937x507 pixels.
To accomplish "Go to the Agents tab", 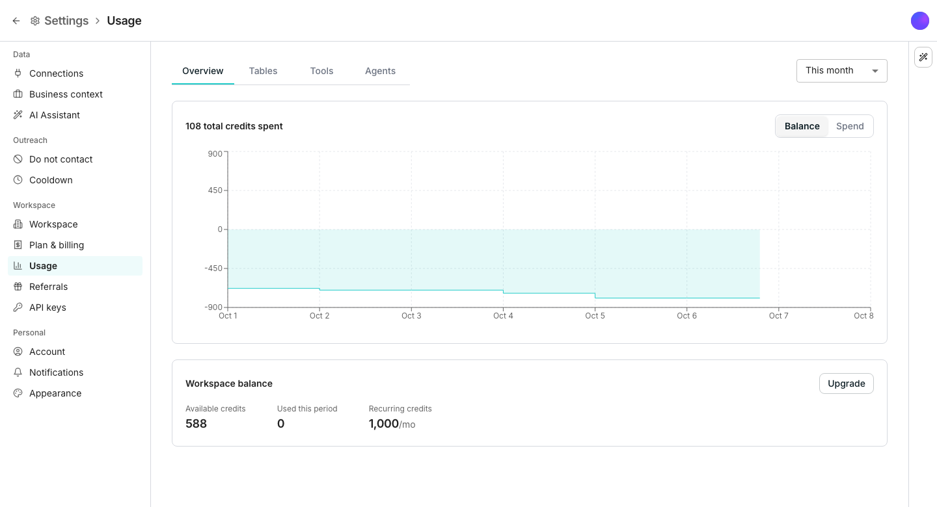I will point(381,71).
